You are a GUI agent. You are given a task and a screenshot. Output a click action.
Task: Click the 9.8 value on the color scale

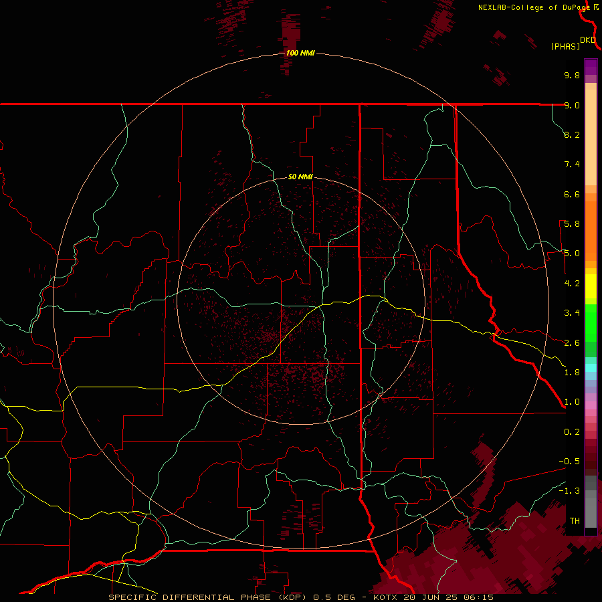[x=572, y=75]
